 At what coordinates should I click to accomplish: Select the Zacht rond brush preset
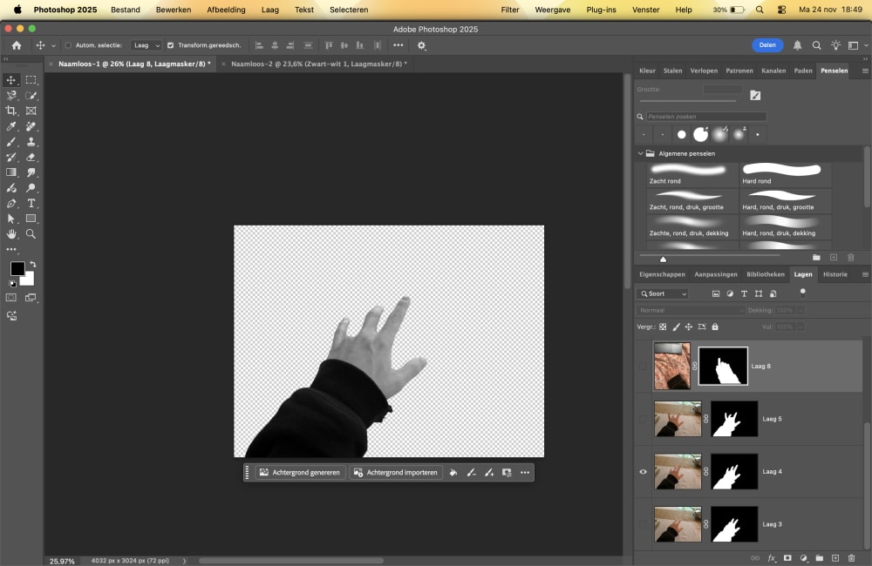pyautogui.click(x=692, y=174)
